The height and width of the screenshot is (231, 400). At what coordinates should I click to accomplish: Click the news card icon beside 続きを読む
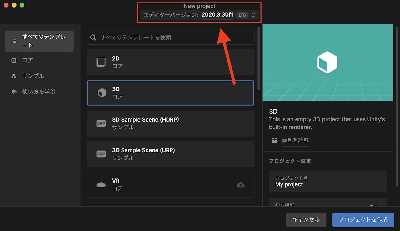[x=274, y=140]
